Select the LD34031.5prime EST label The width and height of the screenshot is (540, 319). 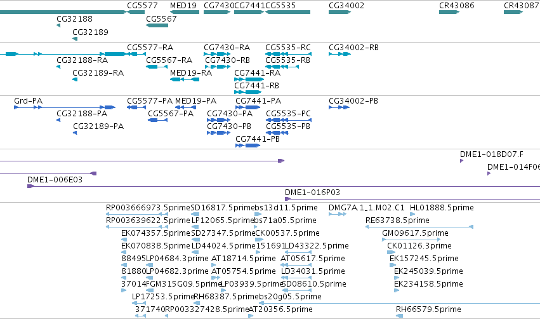click(x=313, y=272)
